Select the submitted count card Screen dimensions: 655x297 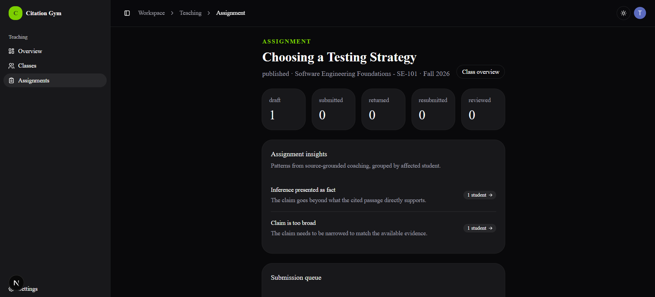click(x=334, y=109)
